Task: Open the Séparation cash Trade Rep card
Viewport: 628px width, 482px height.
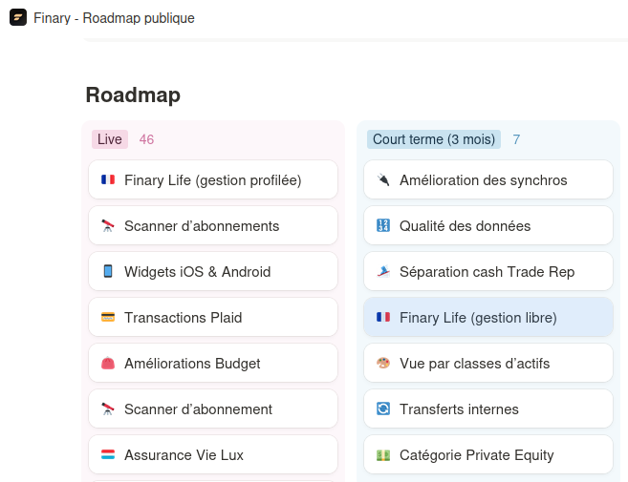Action: [x=487, y=272]
